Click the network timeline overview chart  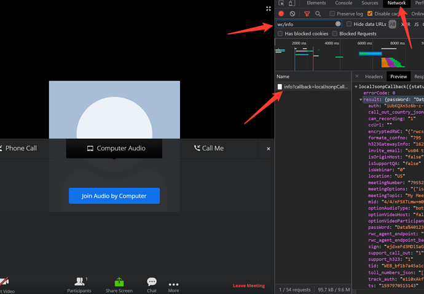click(x=350, y=55)
